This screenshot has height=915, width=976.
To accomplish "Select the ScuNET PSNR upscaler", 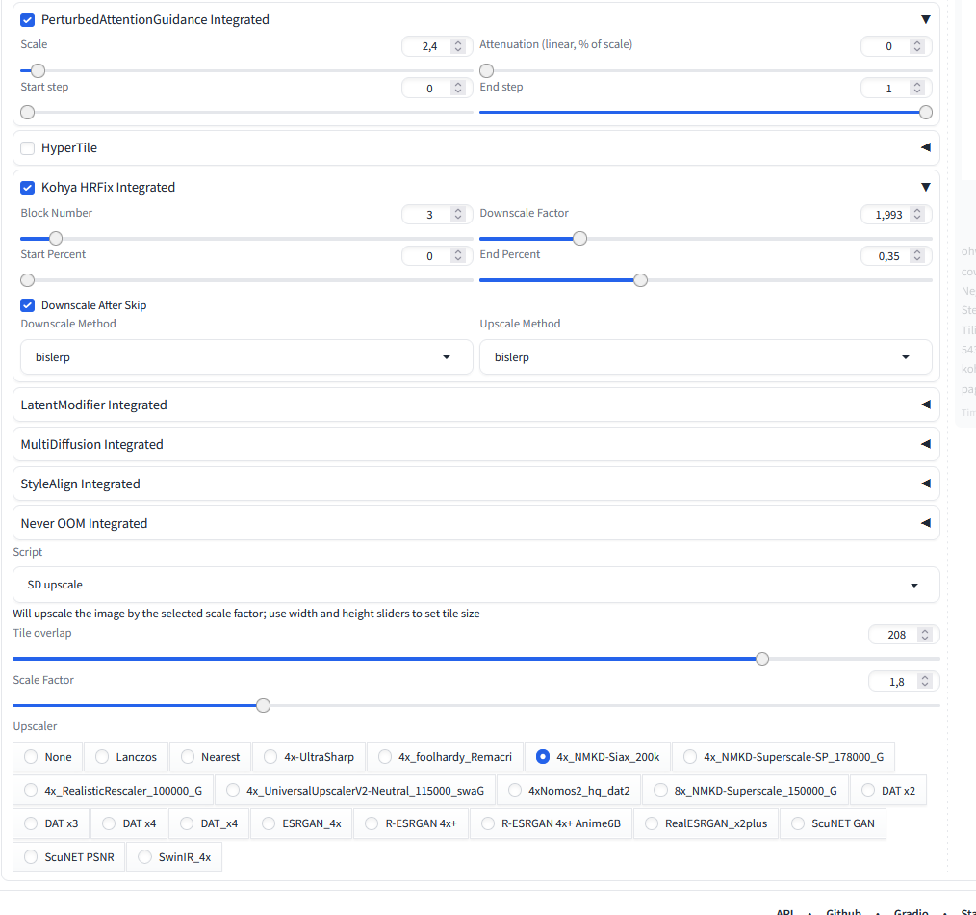I will pos(68,857).
